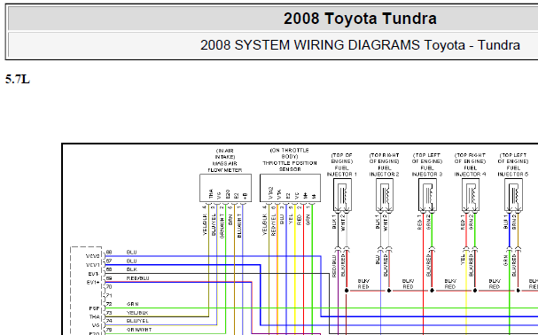Click the splice dot below Fuel Injector 5

(x=519, y=291)
